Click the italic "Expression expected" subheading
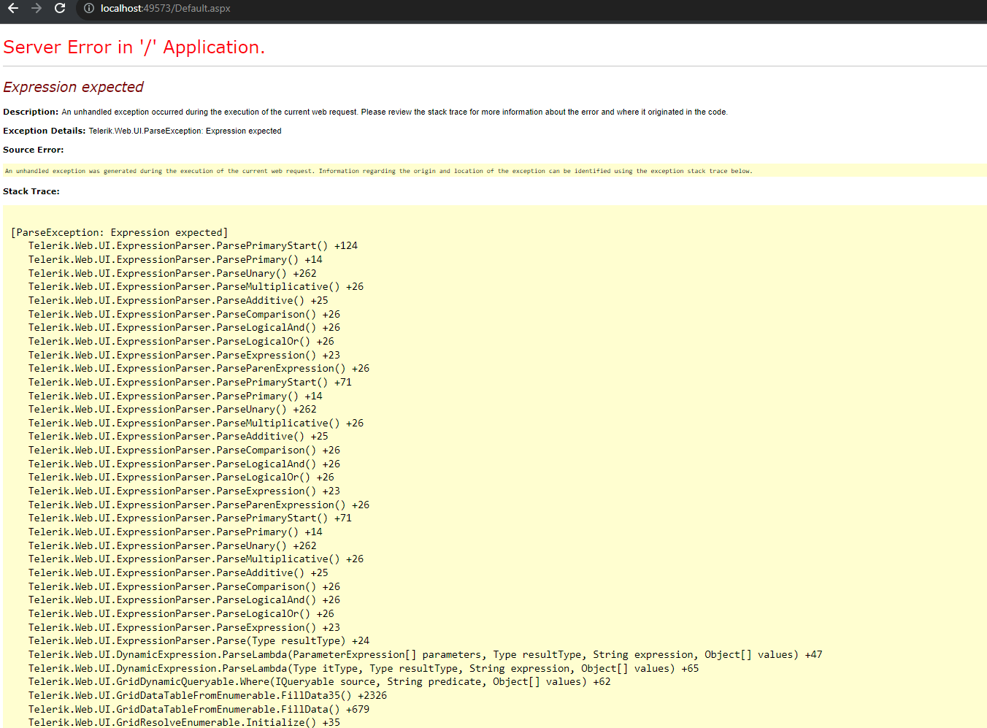The height and width of the screenshot is (728, 987). [73, 87]
